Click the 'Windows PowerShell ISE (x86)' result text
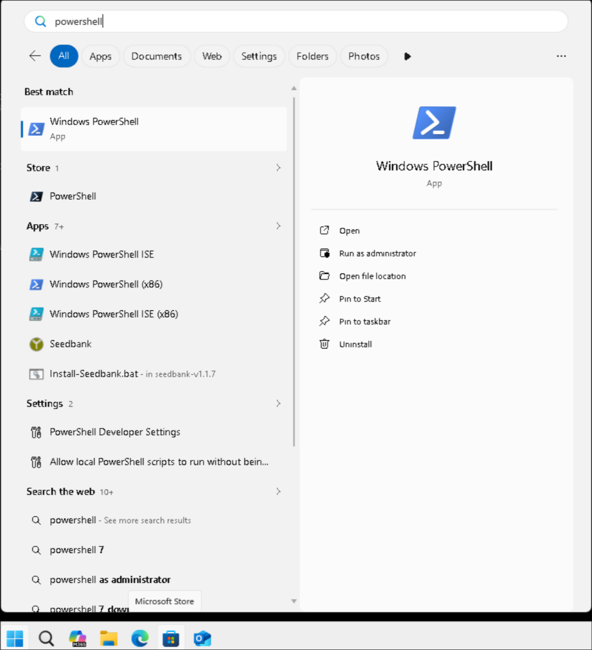This screenshot has height=650, width=592. tap(114, 314)
